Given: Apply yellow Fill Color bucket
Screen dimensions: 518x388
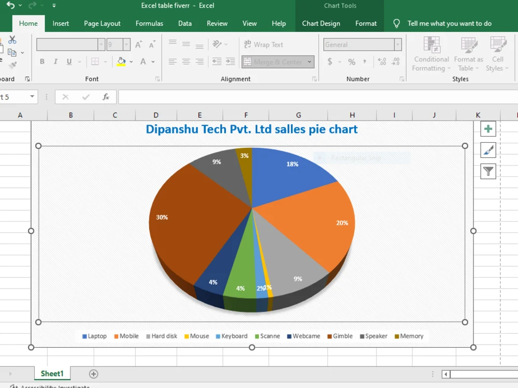Looking at the screenshot, I should (x=121, y=62).
